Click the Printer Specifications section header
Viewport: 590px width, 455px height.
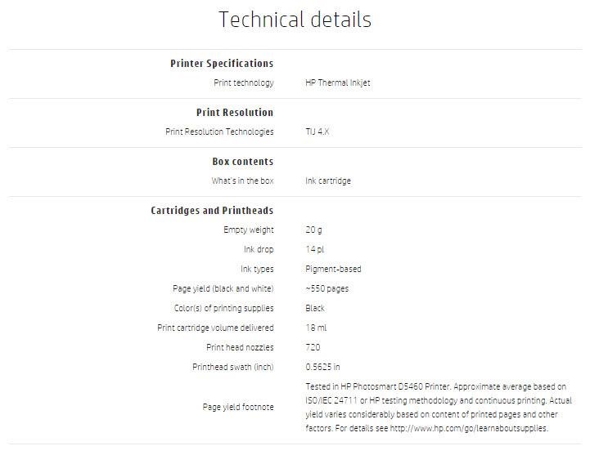(x=222, y=64)
